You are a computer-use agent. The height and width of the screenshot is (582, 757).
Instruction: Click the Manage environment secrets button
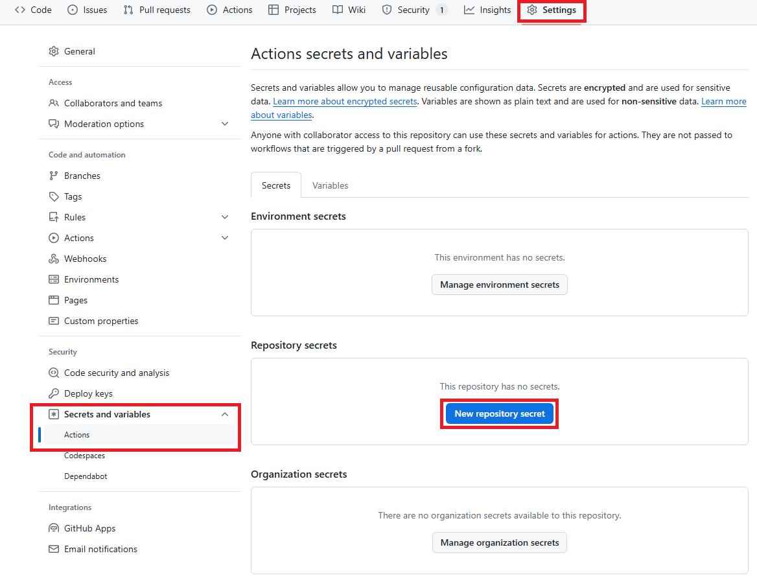pyautogui.click(x=500, y=285)
